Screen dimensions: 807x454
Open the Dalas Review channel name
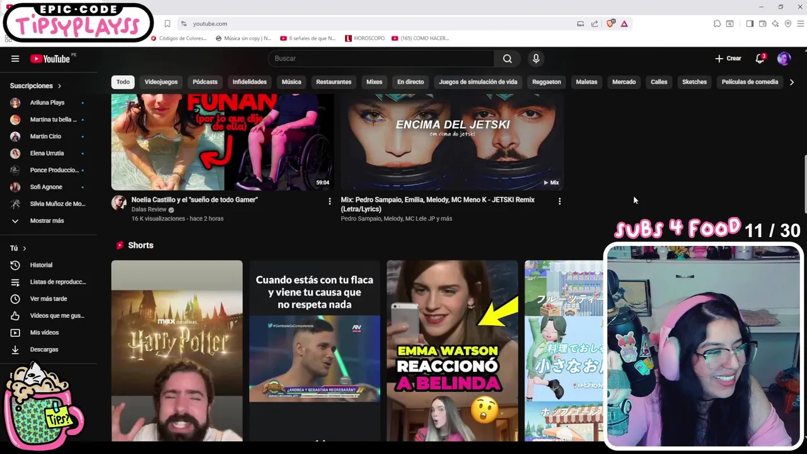149,209
